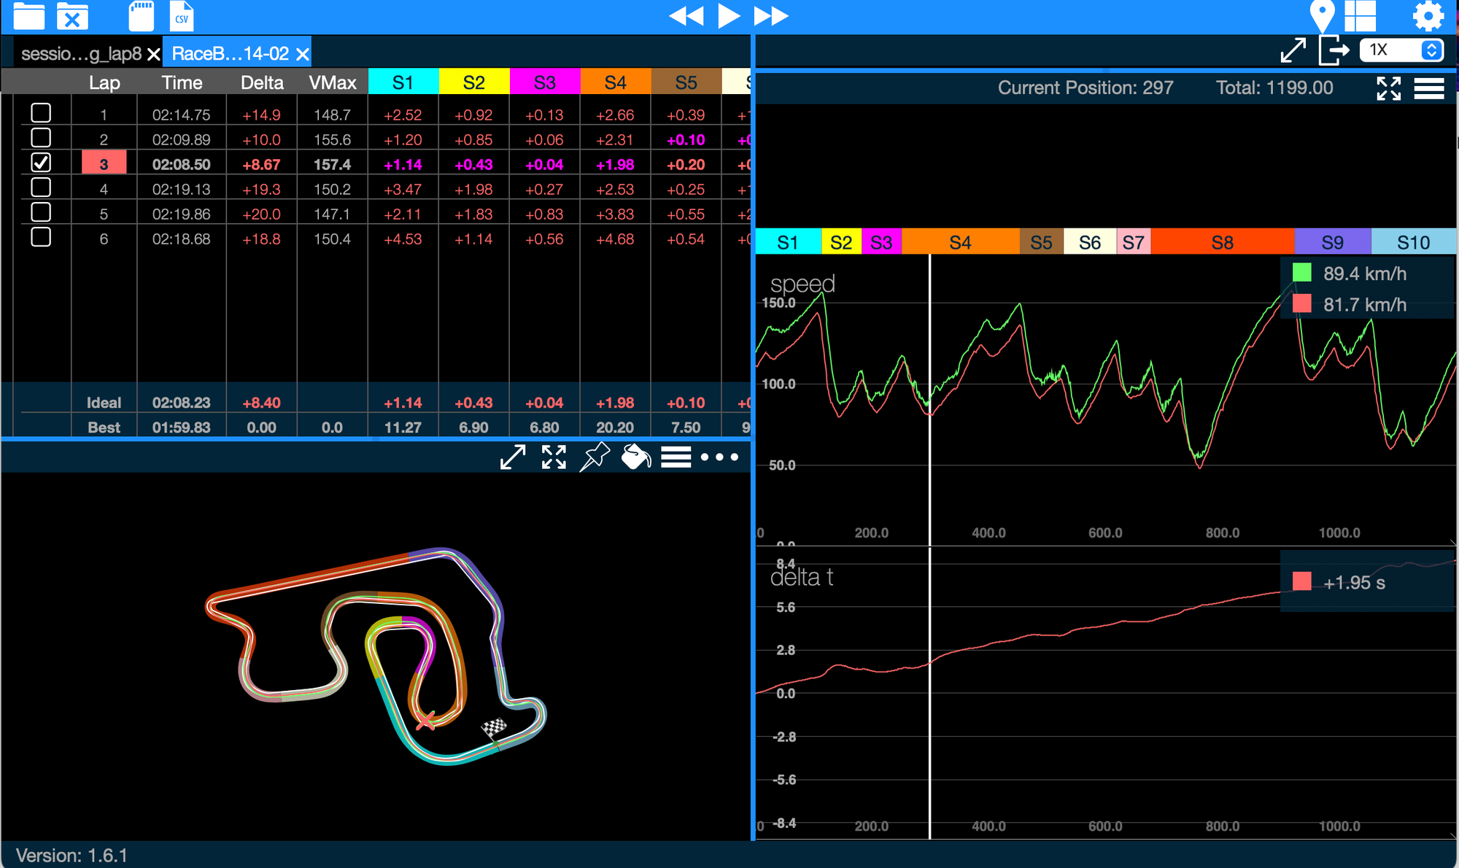Close the RaceB...14-02 tab
The height and width of the screenshot is (868, 1459).
303,54
